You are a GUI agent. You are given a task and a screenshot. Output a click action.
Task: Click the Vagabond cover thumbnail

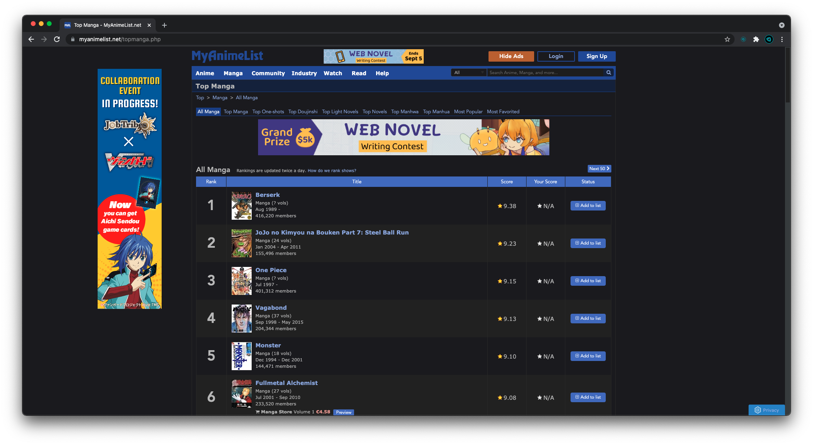click(x=242, y=319)
